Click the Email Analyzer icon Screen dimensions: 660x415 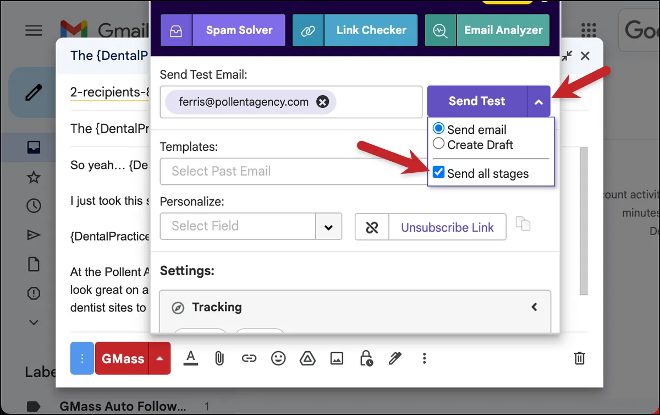(440, 30)
